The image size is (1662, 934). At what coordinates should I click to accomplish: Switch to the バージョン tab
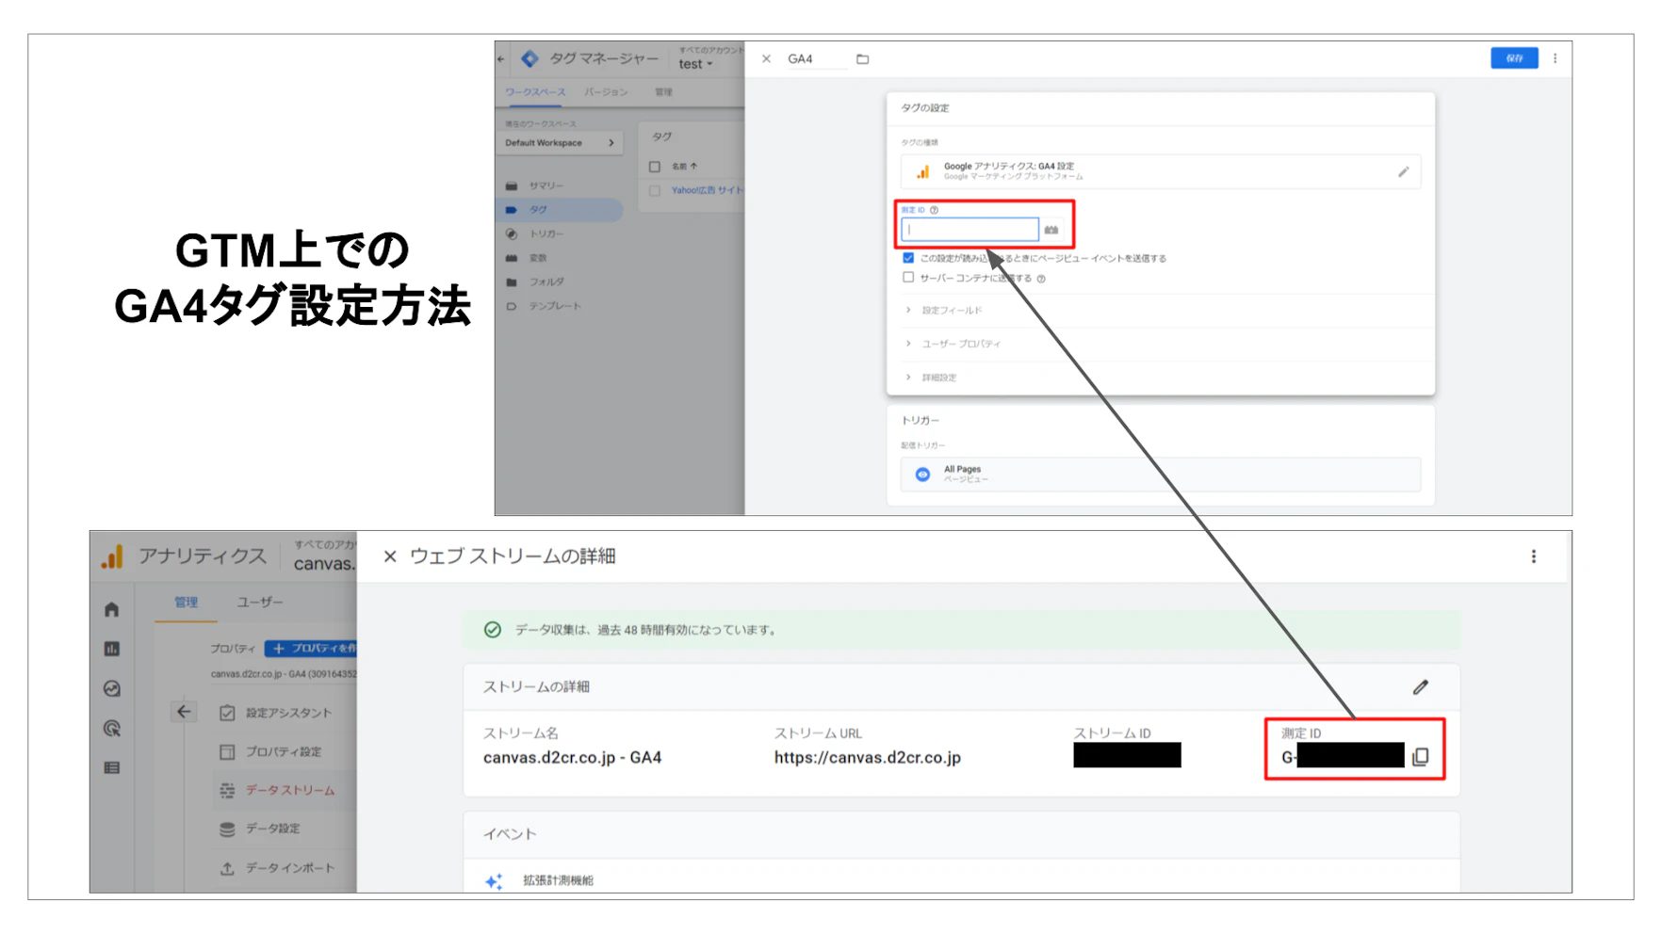[x=606, y=92]
